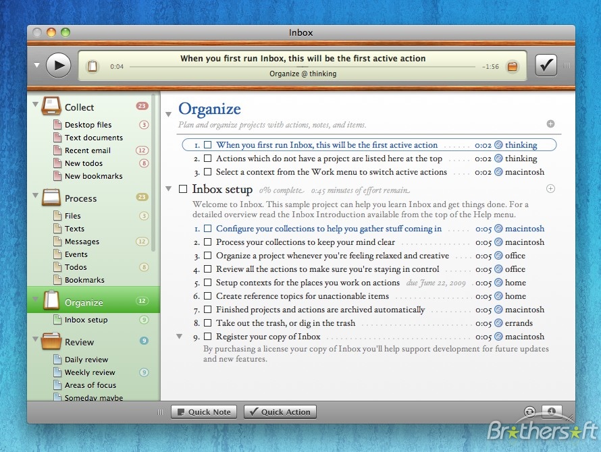Click the Recent email document icon
Viewport: 601px width, 452px height.
click(57, 150)
